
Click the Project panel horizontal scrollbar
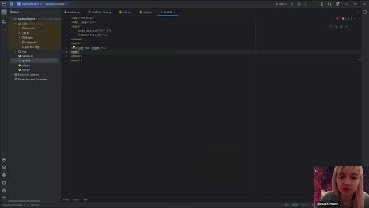[24, 201]
